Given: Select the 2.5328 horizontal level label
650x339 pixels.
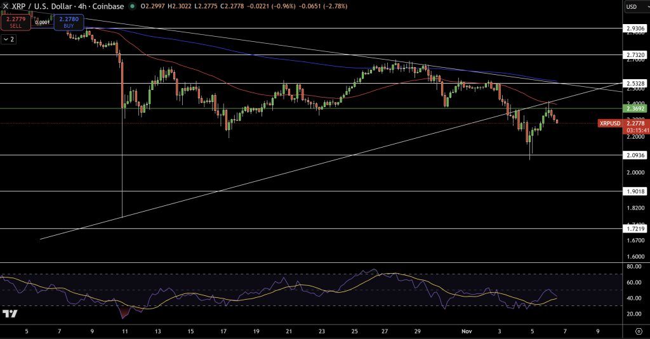Looking at the screenshot, I should [x=635, y=83].
